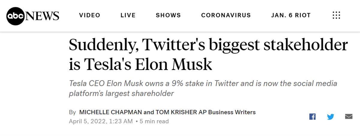
Task: Share the article via email icon
Action: point(349,116)
